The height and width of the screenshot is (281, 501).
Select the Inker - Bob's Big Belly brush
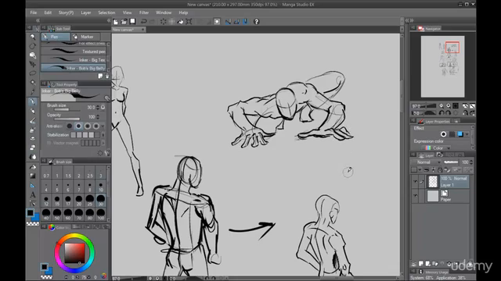tap(74, 68)
